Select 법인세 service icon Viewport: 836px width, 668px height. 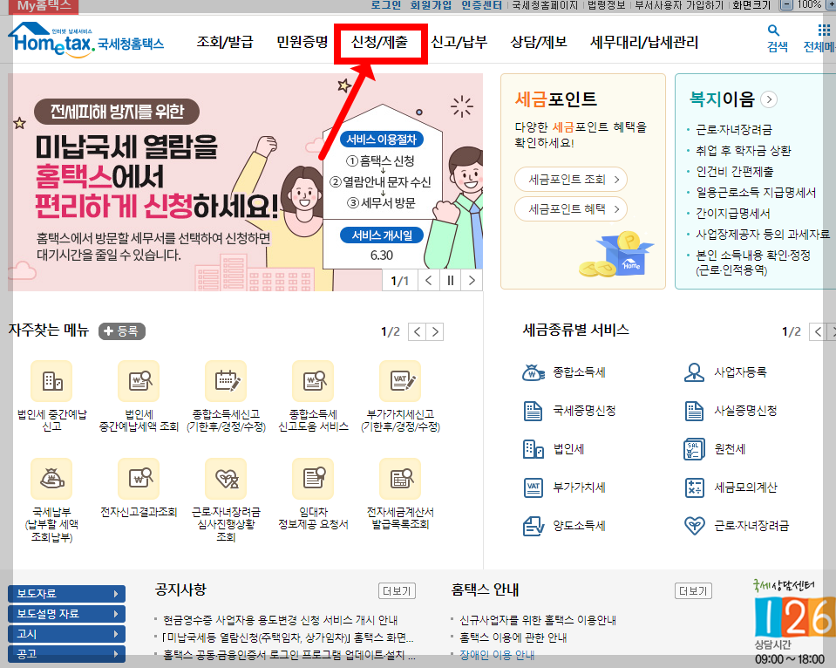534,449
